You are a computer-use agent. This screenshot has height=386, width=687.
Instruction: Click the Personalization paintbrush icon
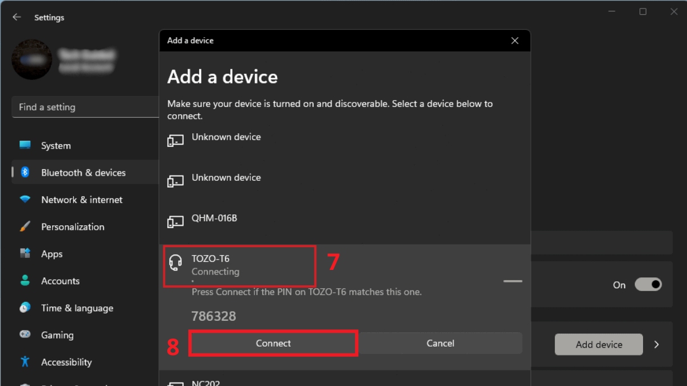25,226
